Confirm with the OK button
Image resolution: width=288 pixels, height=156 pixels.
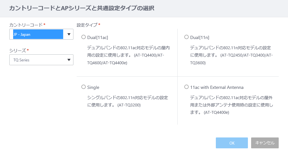tap(232, 143)
